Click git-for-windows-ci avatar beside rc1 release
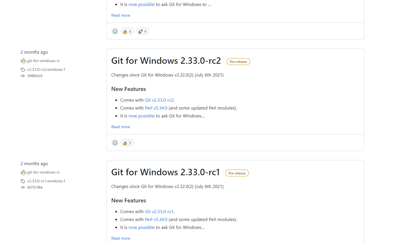Image resolution: width=396 pixels, height=243 pixels. (23, 172)
